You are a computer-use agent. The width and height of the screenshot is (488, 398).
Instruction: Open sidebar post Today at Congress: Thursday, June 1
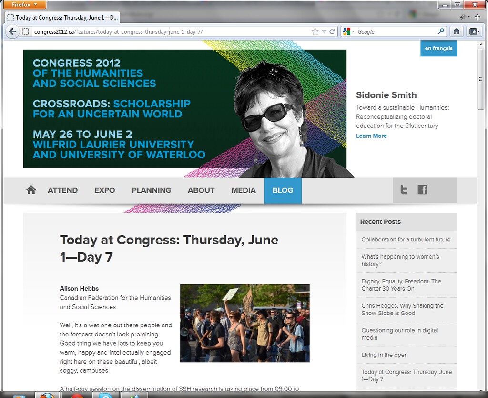[x=407, y=376]
